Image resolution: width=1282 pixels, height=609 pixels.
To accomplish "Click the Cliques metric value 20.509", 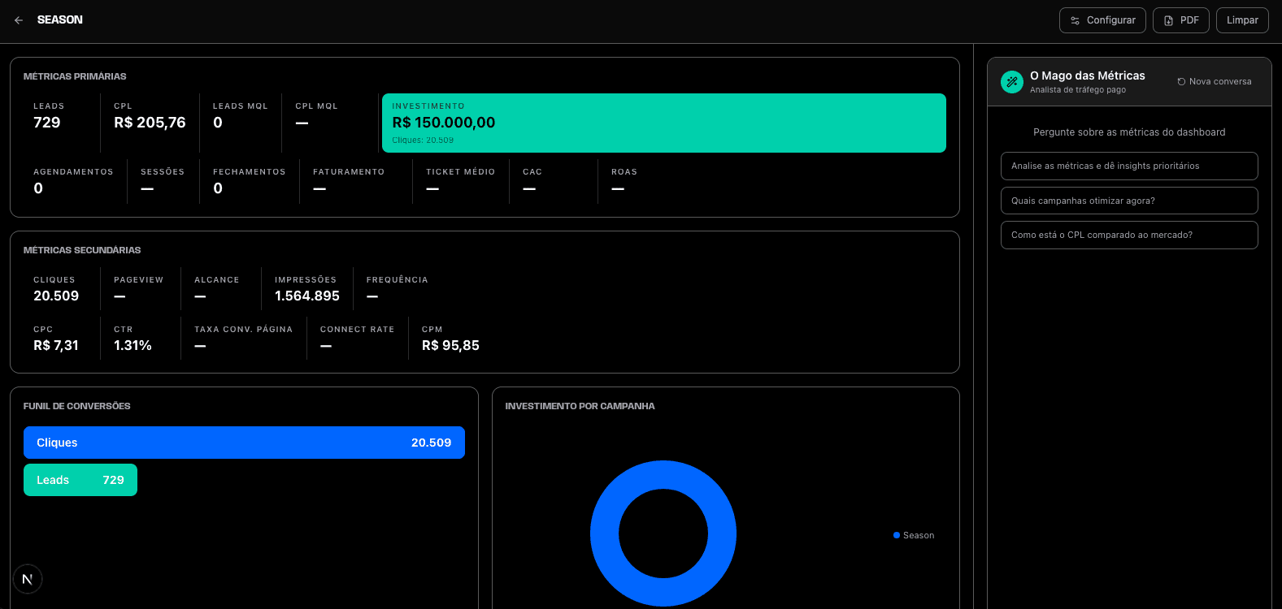I will click(x=56, y=296).
